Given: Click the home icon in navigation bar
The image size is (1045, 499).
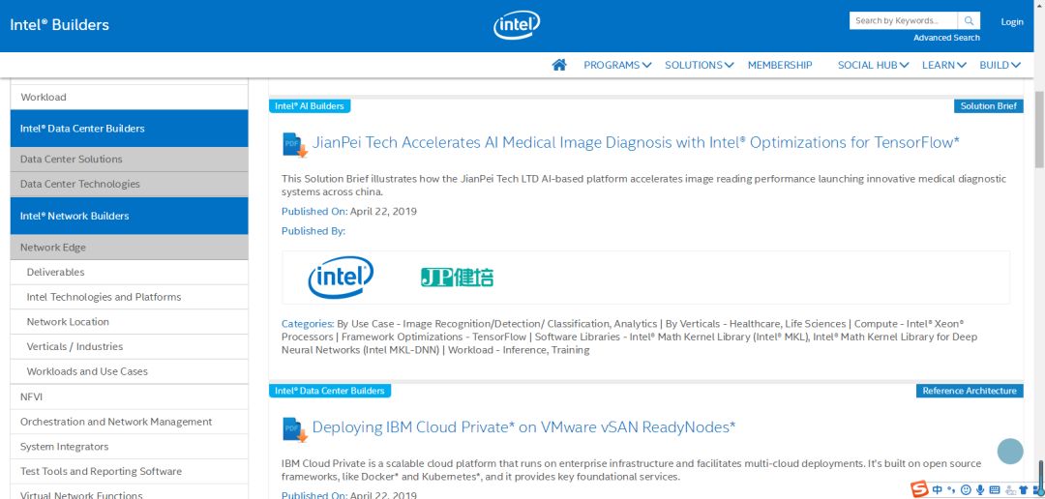Looking at the screenshot, I should 558,65.
